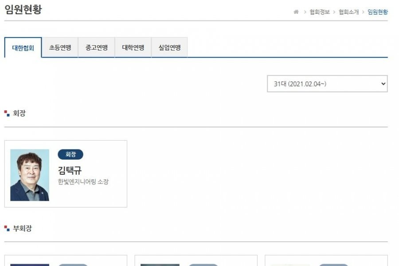Click the home icon in breadcrumb

click(296, 12)
